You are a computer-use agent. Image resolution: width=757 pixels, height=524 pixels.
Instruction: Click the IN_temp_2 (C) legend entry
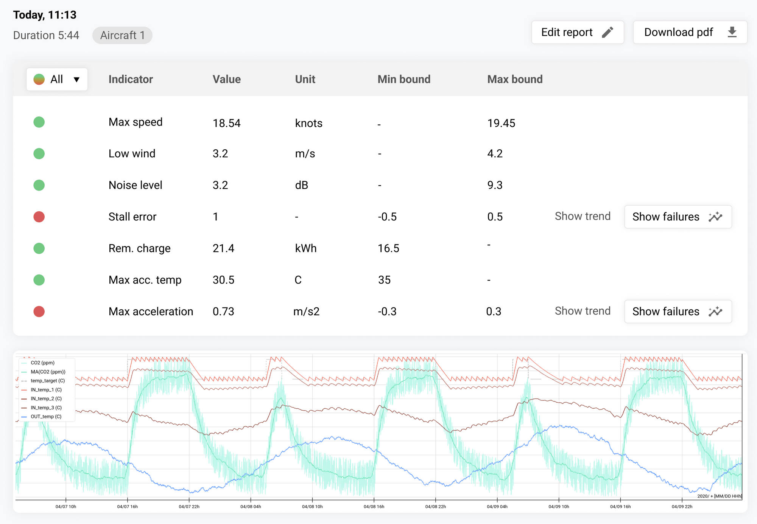(45, 398)
